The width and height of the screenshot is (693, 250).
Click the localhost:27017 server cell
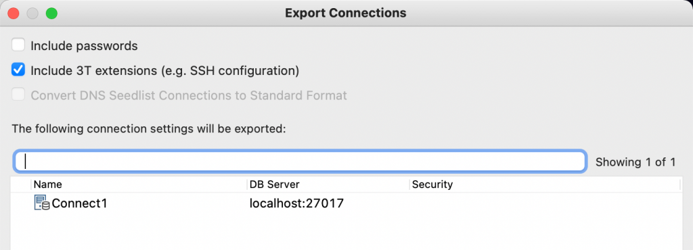(x=296, y=203)
